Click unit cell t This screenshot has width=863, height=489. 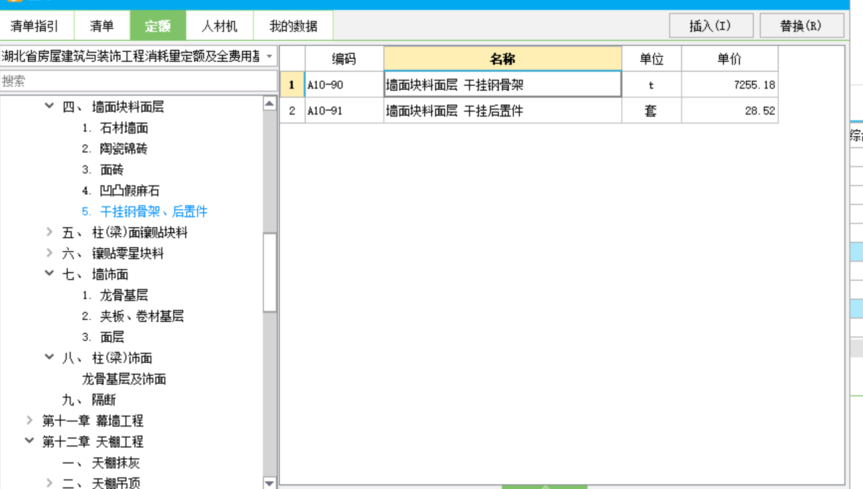tap(651, 85)
